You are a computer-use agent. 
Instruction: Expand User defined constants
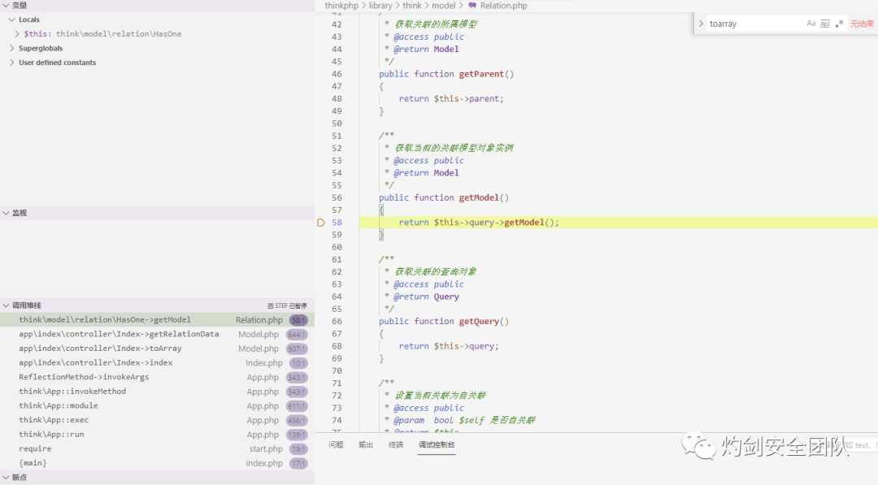[x=11, y=63]
